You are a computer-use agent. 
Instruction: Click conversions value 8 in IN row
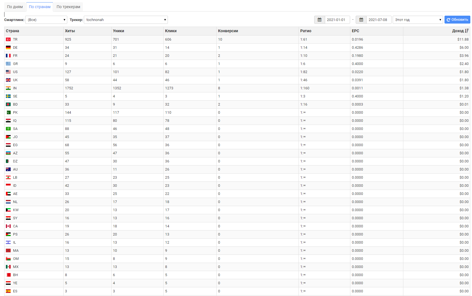click(219, 88)
